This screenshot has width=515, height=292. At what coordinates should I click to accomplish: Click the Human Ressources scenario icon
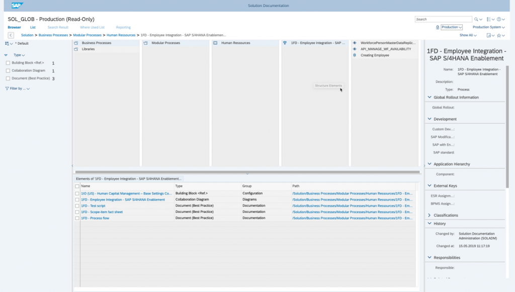pos(215,43)
